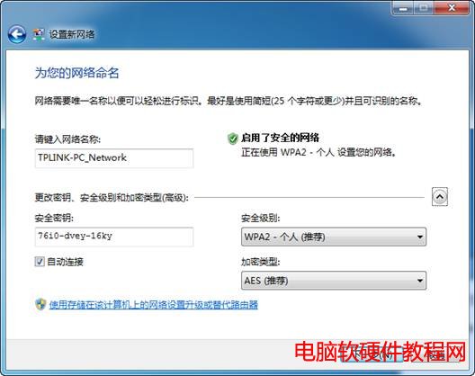Click the 加密类型 label
The width and height of the screenshot is (475, 376).
pyautogui.click(x=261, y=262)
